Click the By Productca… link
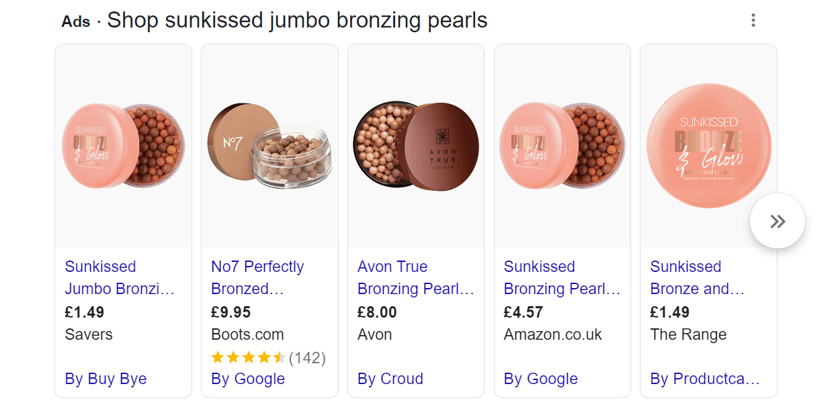834x419 pixels. [x=705, y=379]
